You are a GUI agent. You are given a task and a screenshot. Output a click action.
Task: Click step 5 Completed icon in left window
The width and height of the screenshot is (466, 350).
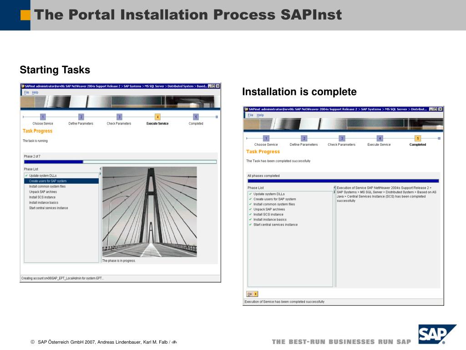[x=196, y=117]
